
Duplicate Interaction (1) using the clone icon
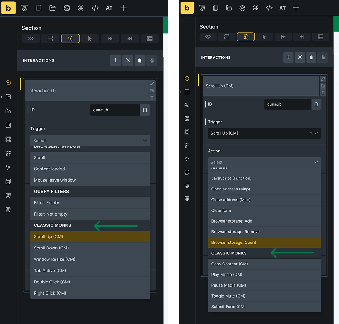pos(152,90)
